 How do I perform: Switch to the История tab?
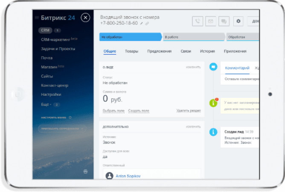pos(207,52)
